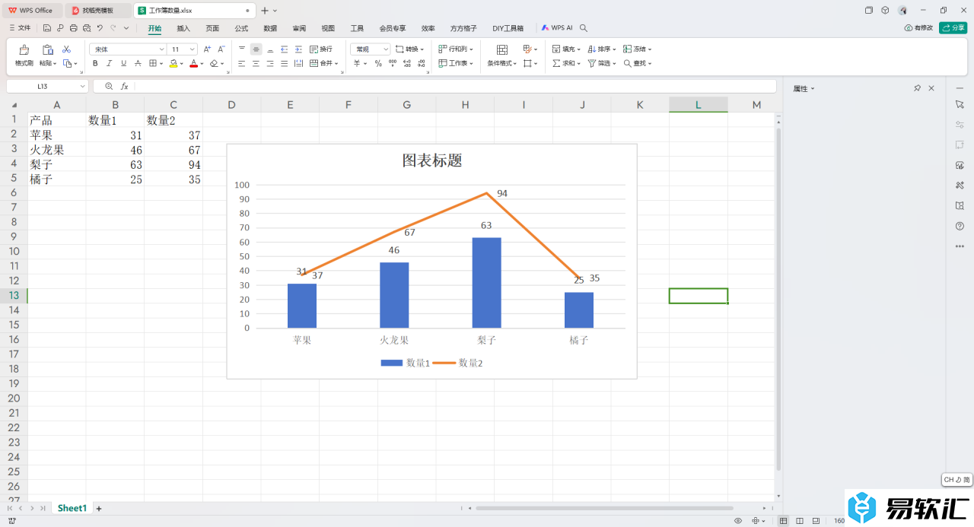Add a new sheet with plus icon

point(98,508)
